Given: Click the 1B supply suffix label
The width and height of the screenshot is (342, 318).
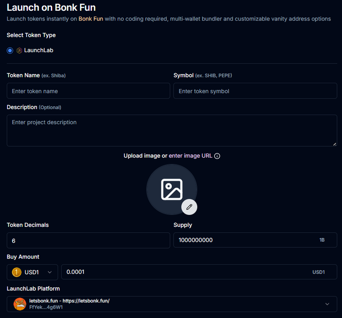Looking at the screenshot, I should coord(322,240).
